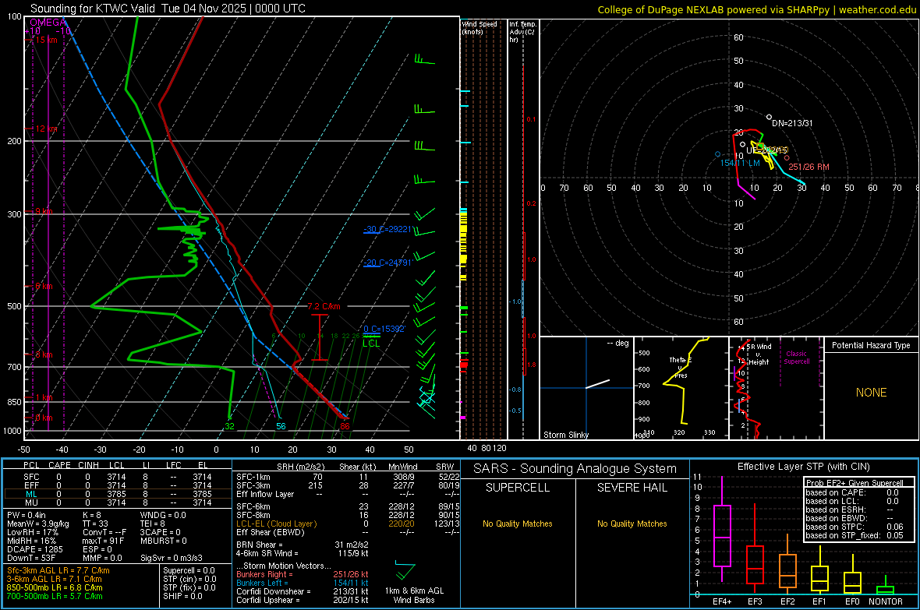Click the 'Storm Slinky' panel label
920x610 pixels.
point(565,435)
